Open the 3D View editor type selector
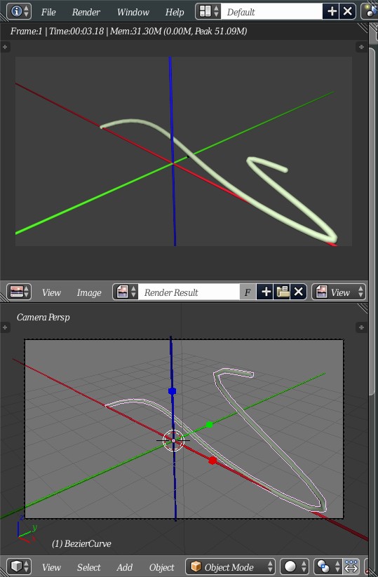The height and width of the screenshot is (577, 378). [x=19, y=566]
